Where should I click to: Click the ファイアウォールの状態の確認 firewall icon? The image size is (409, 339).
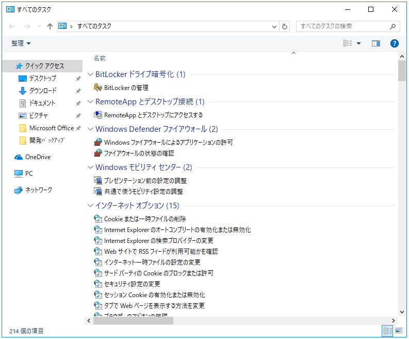point(98,153)
